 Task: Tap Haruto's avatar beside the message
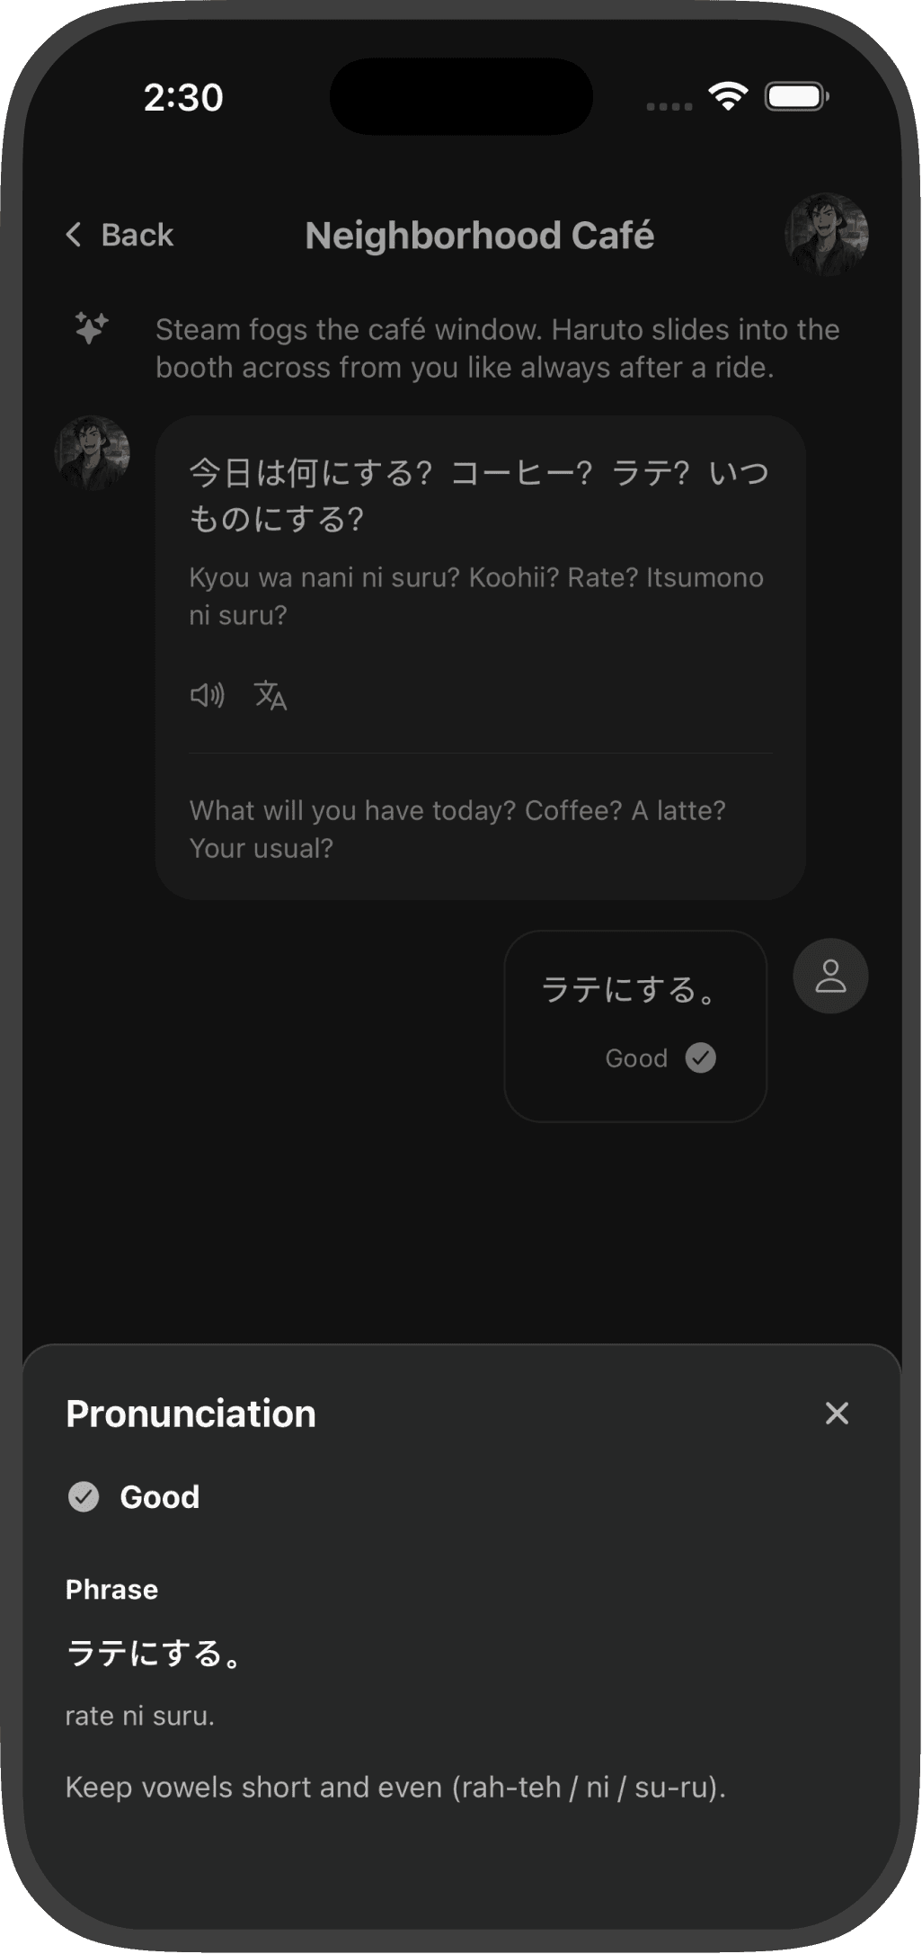(x=93, y=452)
